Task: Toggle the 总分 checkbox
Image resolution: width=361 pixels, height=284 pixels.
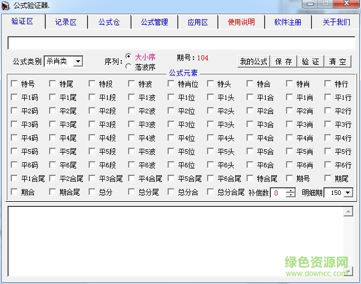Action: [92, 192]
